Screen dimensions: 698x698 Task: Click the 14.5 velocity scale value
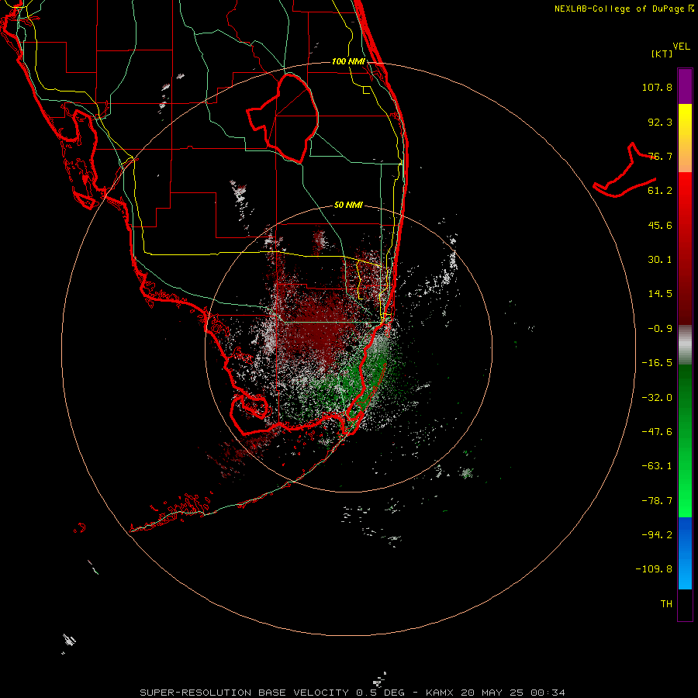(660, 294)
